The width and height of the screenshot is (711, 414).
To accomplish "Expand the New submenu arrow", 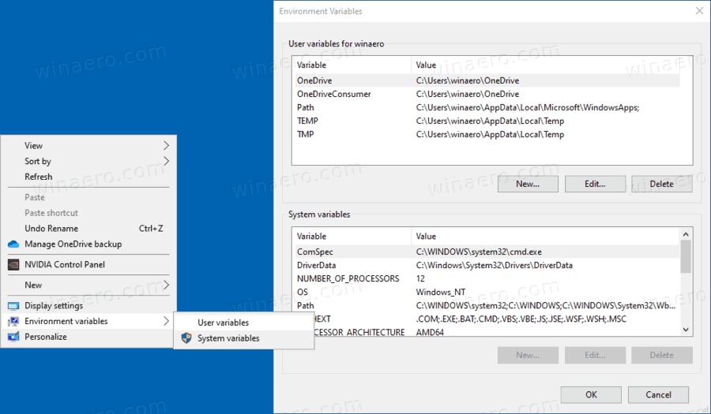I will (x=166, y=285).
